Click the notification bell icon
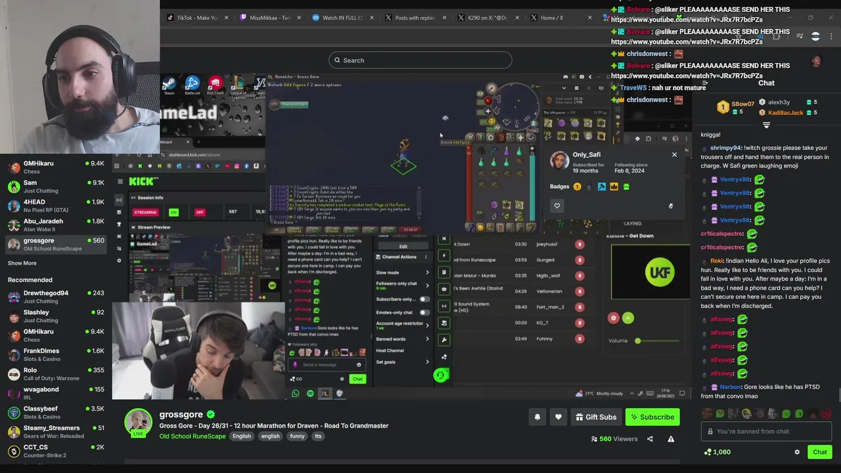841x473 pixels. click(537, 417)
